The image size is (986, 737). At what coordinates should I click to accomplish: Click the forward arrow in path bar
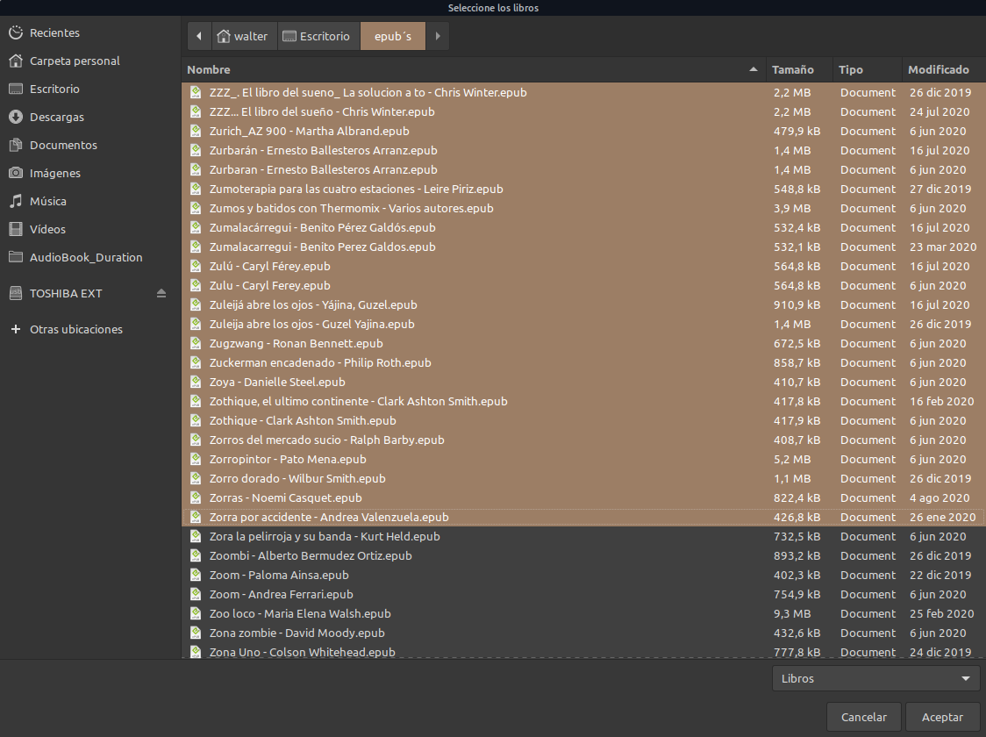437,36
